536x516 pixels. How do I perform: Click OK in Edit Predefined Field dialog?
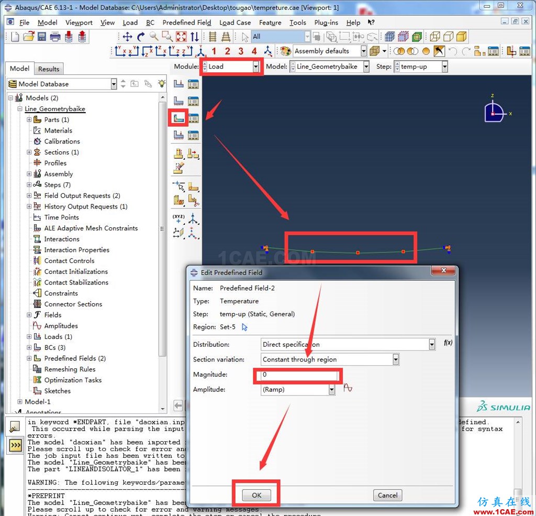pyautogui.click(x=256, y=495)
